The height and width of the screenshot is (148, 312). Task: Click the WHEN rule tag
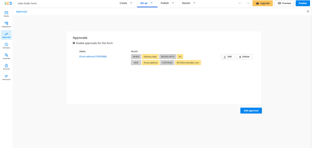136,57
